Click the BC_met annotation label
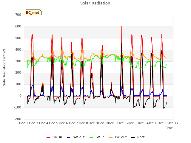191x143 pixels. tap(33, 13)
